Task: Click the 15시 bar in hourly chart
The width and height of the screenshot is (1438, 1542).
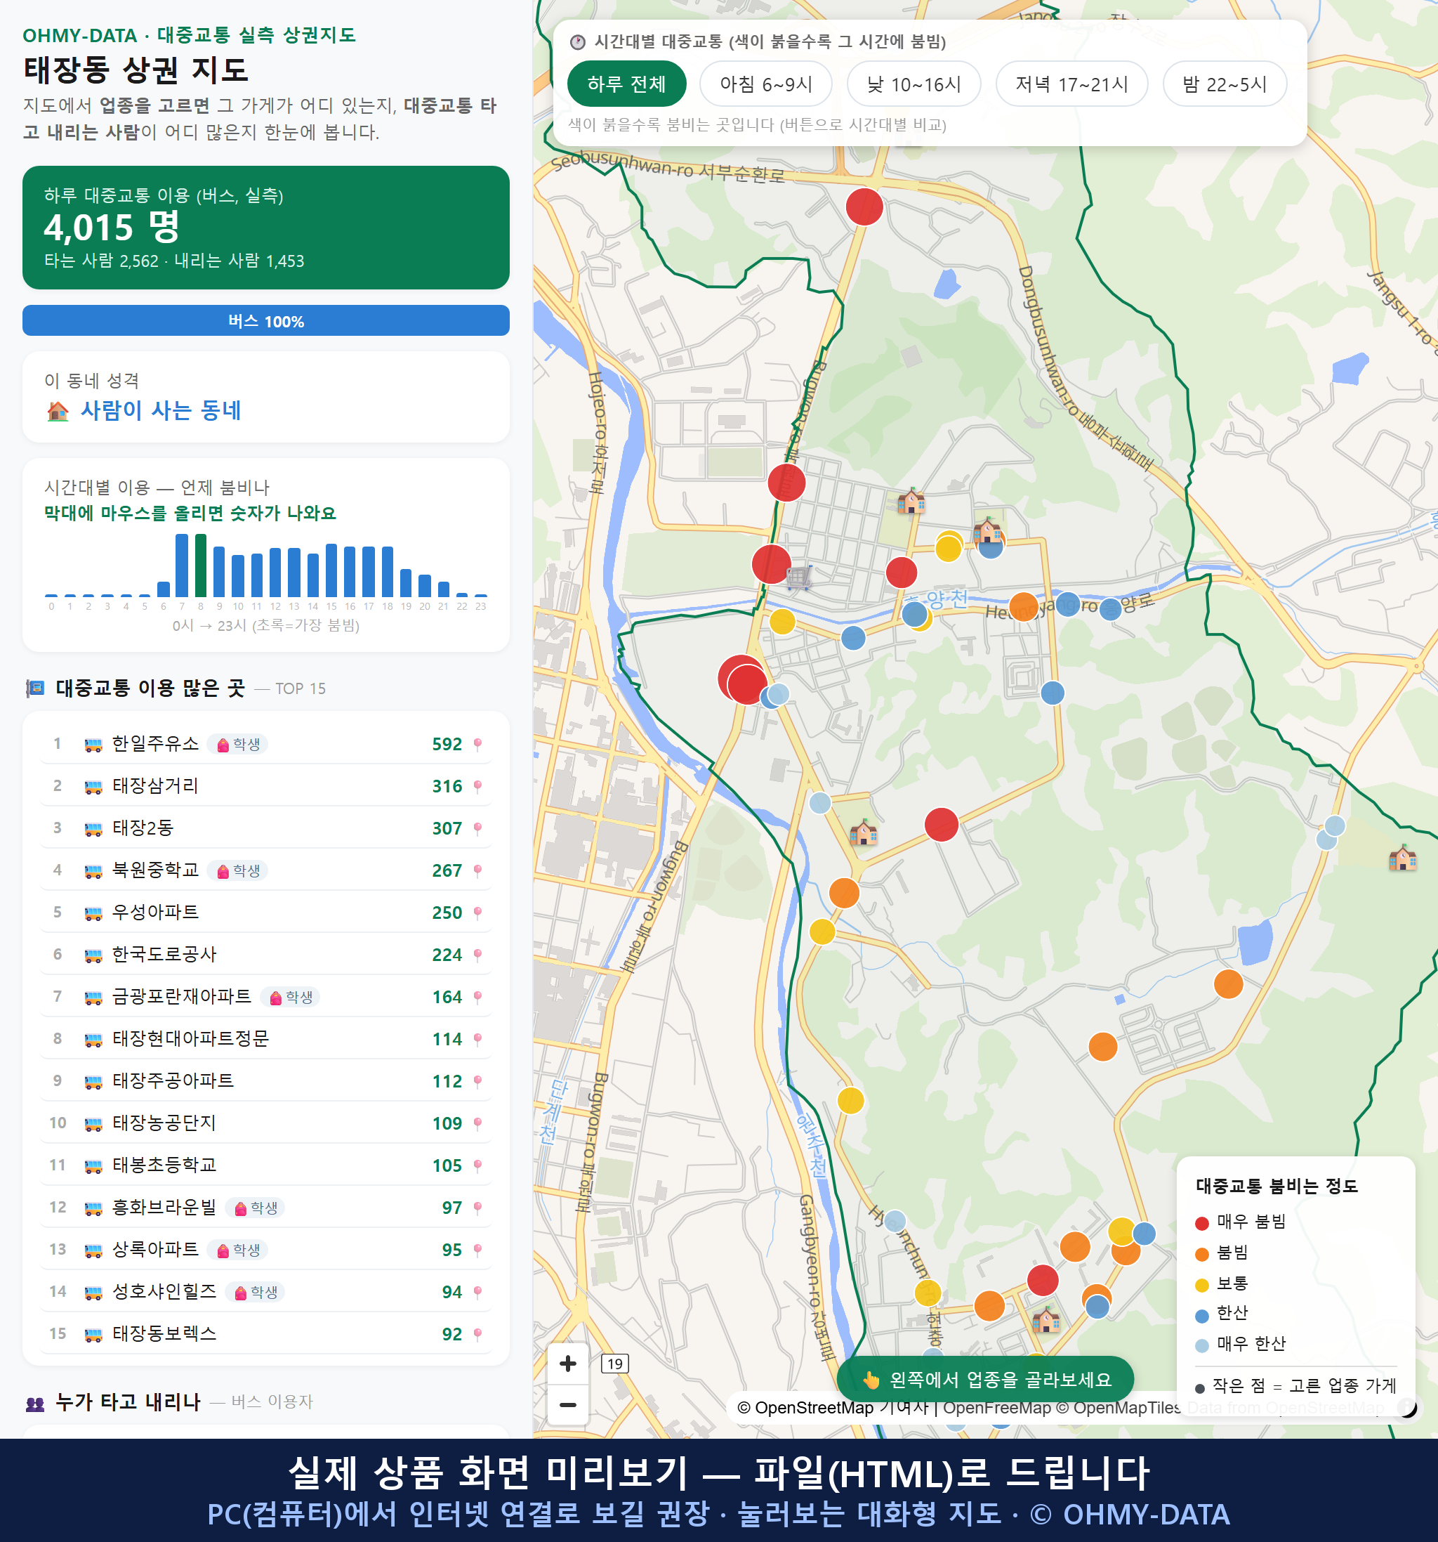Action: [332, 570]
